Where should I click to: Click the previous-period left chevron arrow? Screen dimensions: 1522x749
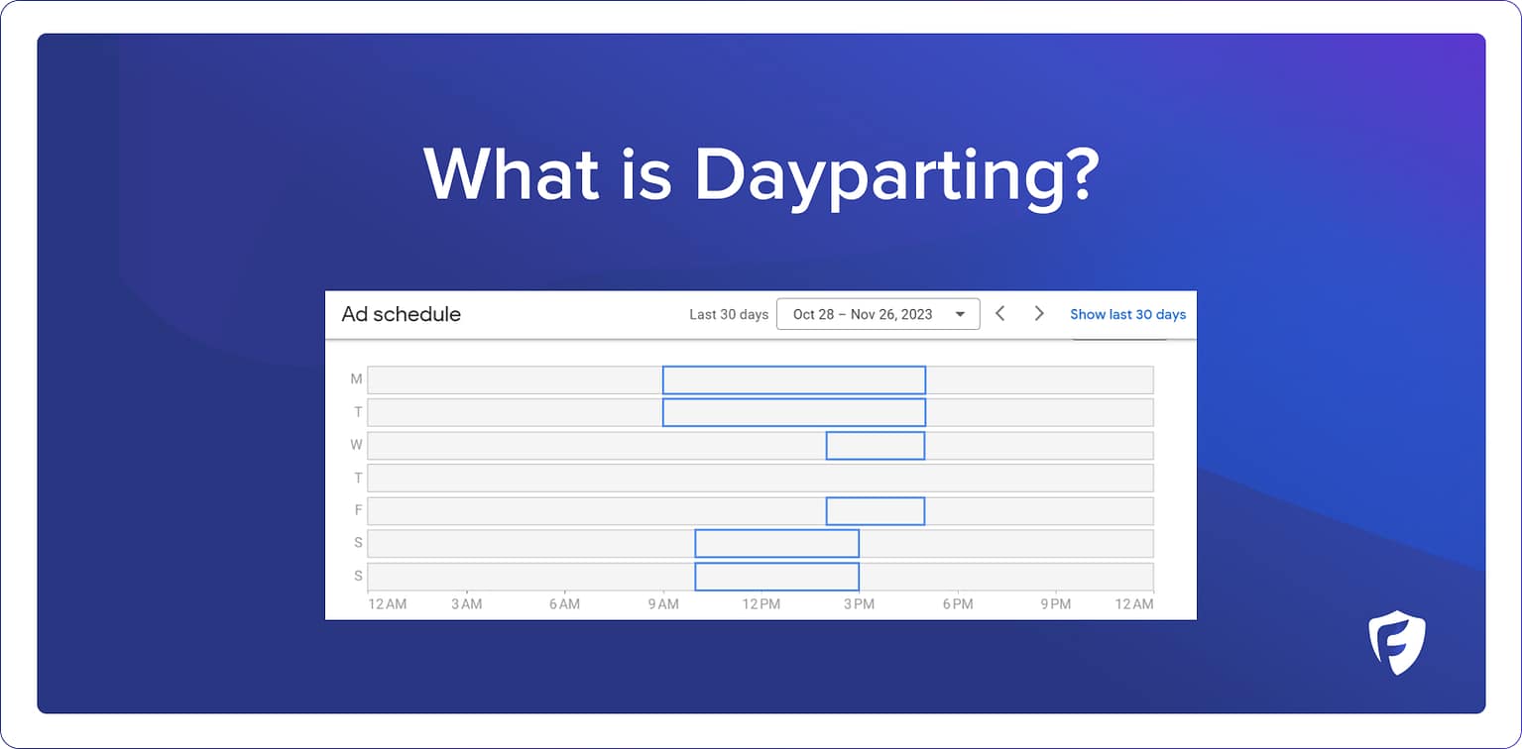click(x=999, y=313)
